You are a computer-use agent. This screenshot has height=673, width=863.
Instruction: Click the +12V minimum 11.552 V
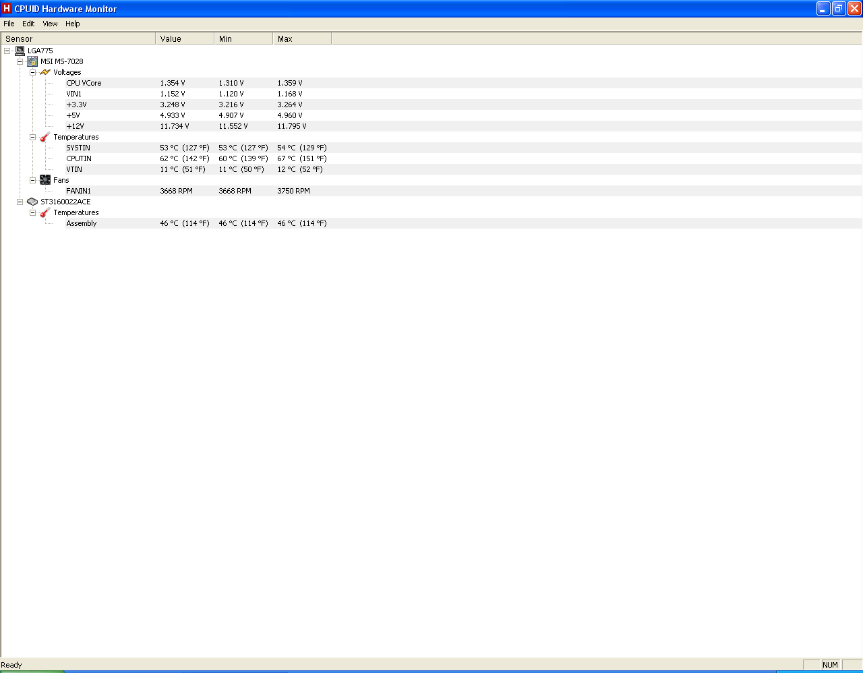233,126
